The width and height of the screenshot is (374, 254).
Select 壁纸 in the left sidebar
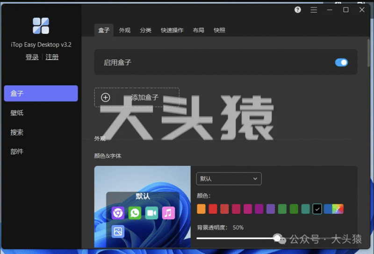click(17, 113)
